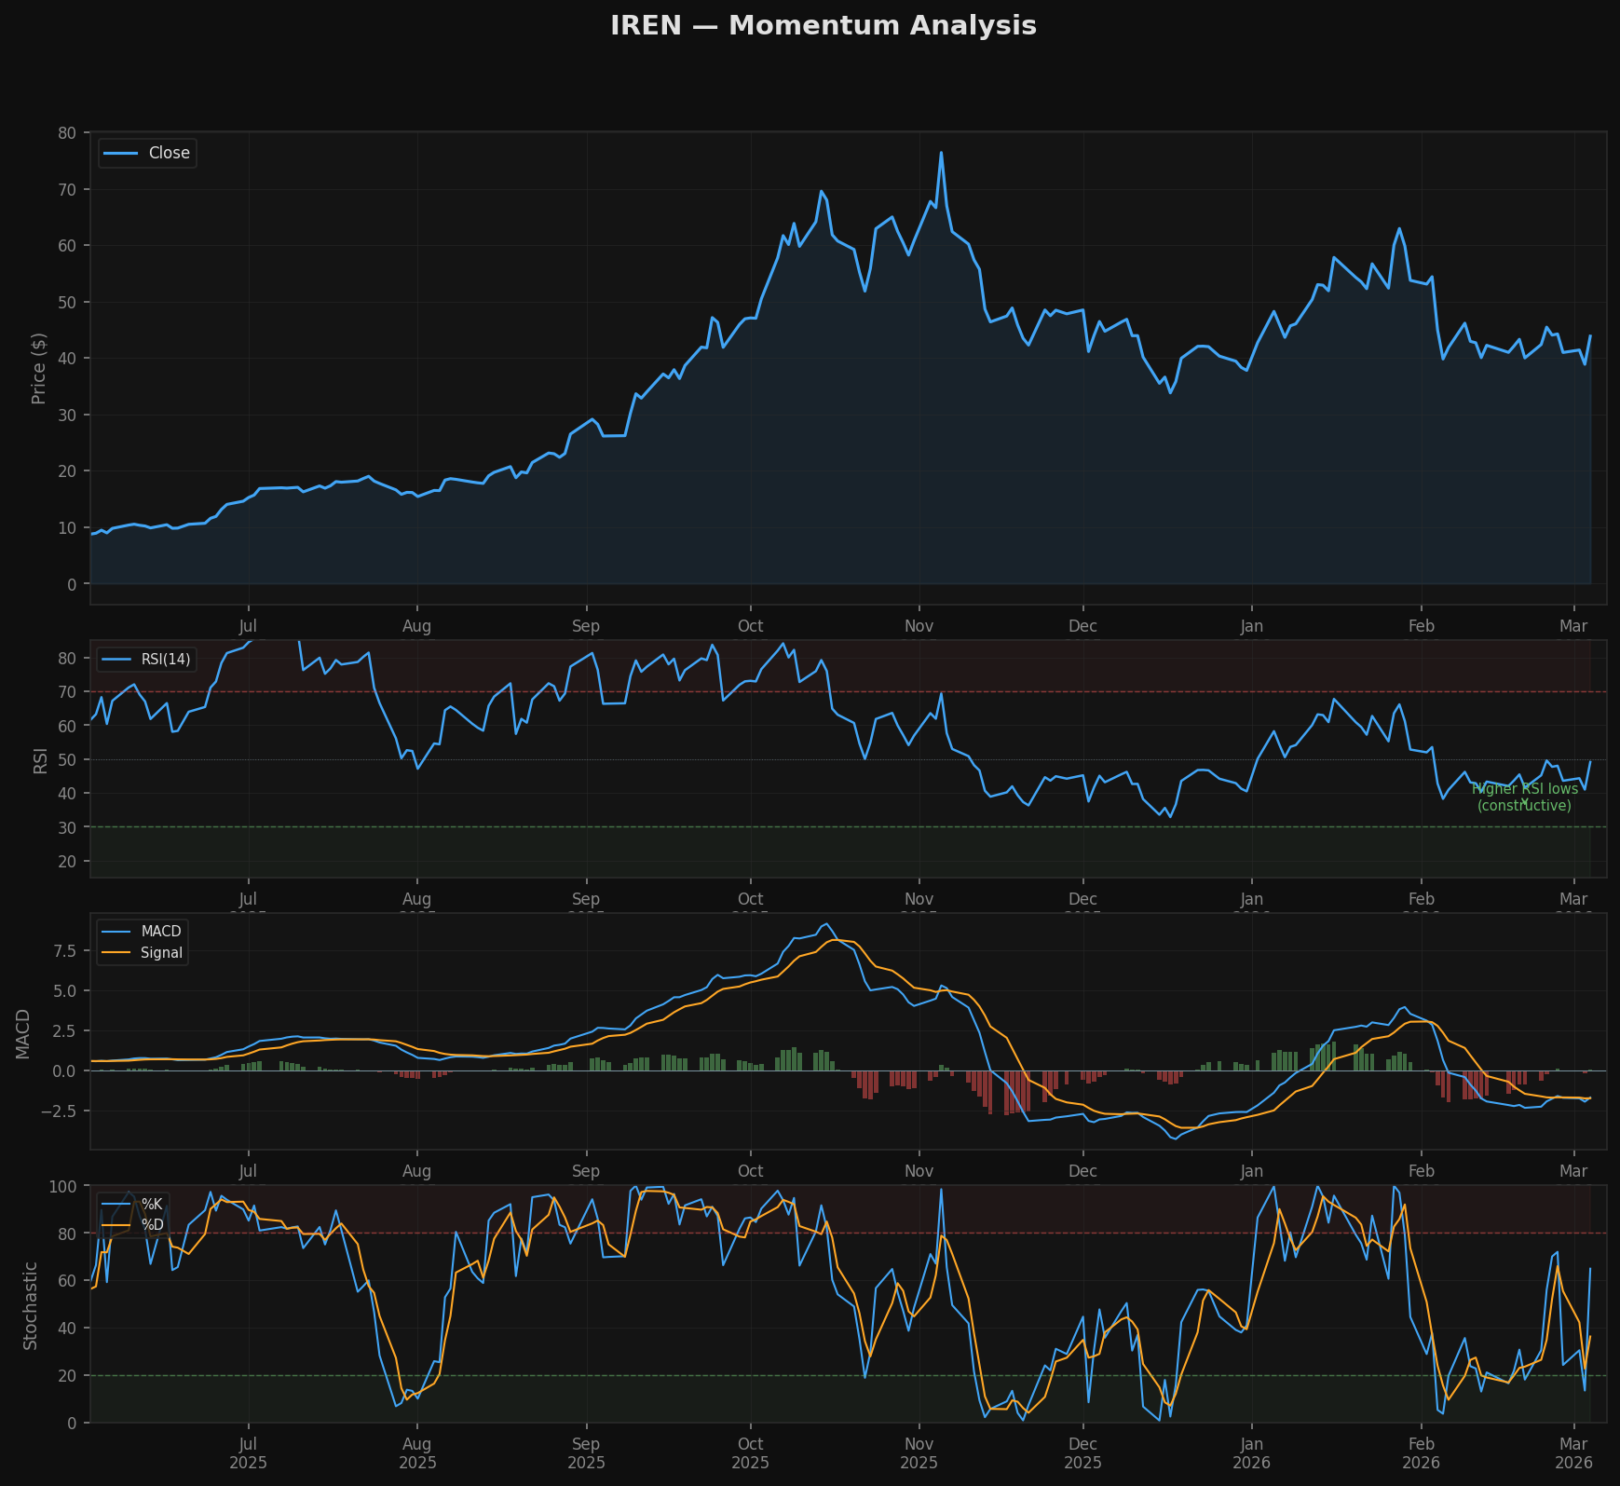Click the Close legend line sample
The height and width of the screenshot is (1486, 1620).
click(x=120, y=154)
